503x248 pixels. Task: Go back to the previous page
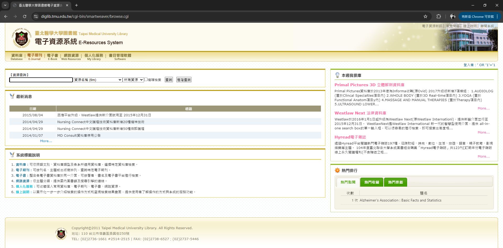[6, 16]
